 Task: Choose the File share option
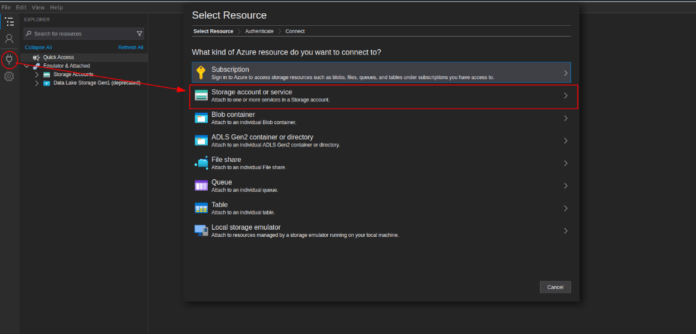click(x=381, y=164)
